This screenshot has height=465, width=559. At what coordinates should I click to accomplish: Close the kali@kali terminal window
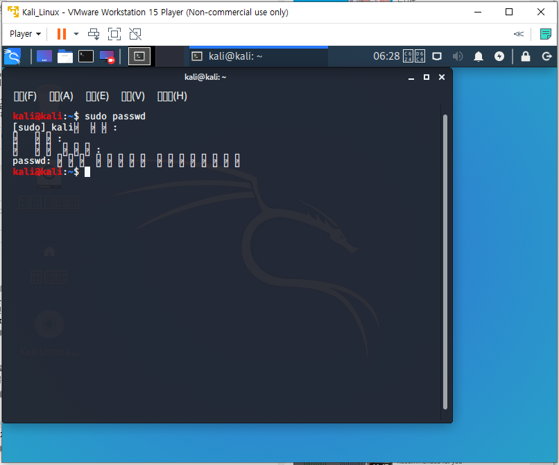(442, 77)
